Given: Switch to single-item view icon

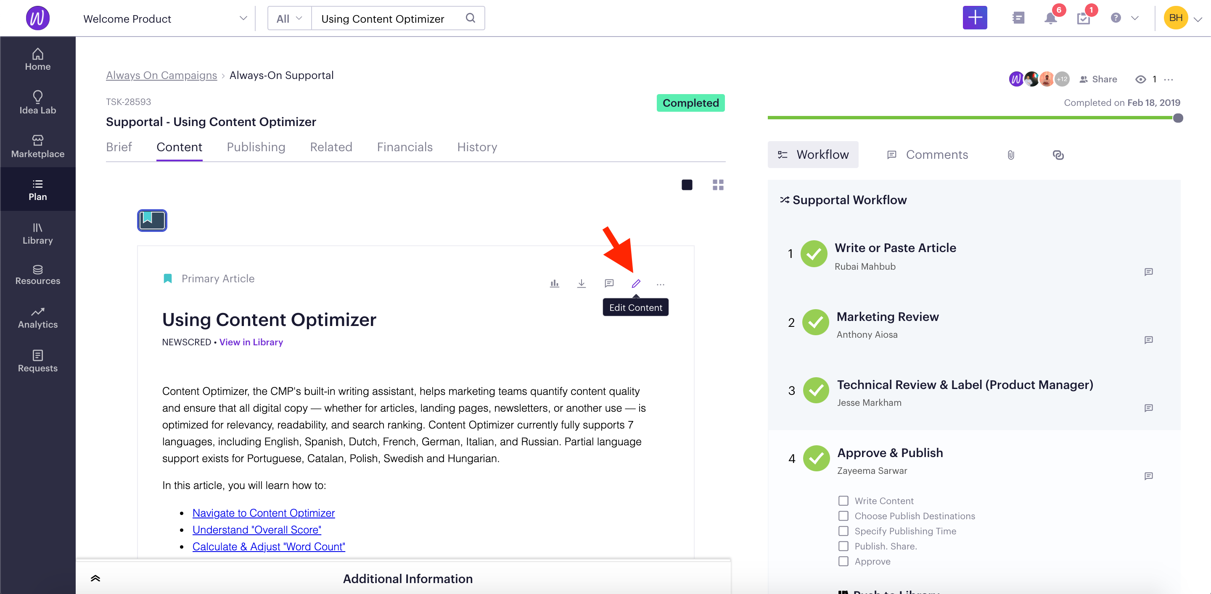Looking at the screenshot, I should pyautogui.click(x=687, y=184).
